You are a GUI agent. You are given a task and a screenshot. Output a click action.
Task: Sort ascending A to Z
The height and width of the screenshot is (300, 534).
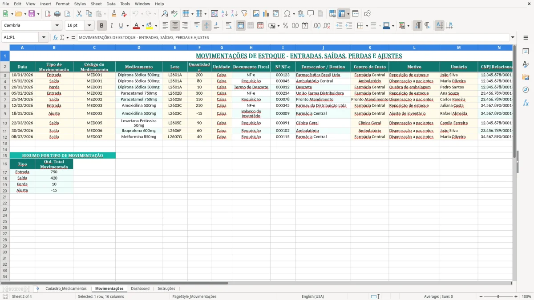(224, 14)
